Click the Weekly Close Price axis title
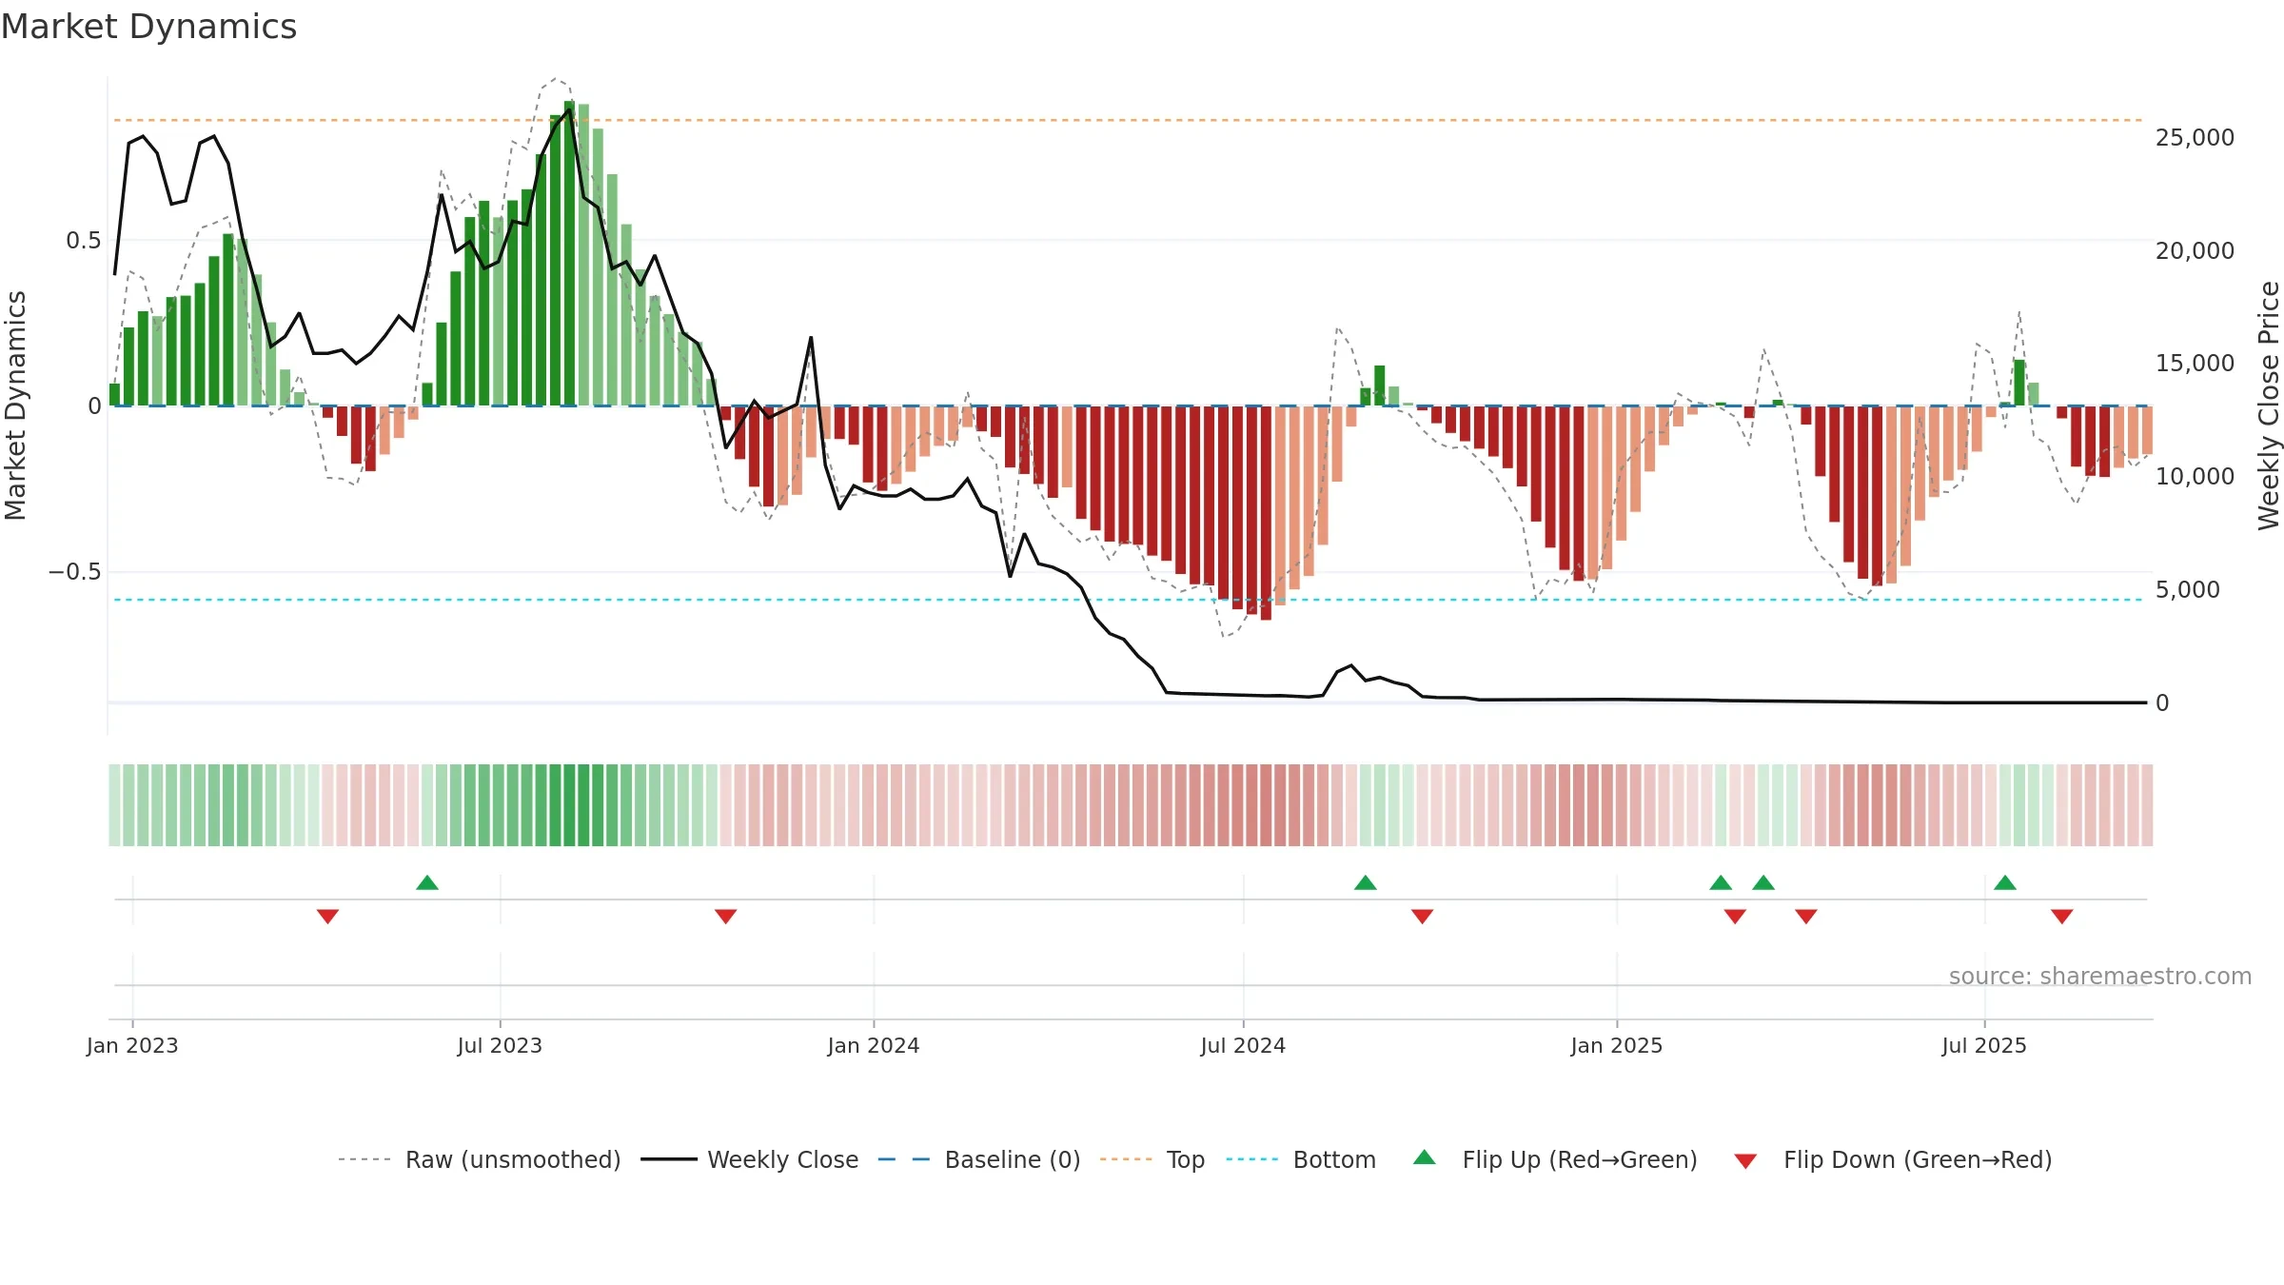The height and width of the screenshot is (1285, 2284). click(2269, 405)
